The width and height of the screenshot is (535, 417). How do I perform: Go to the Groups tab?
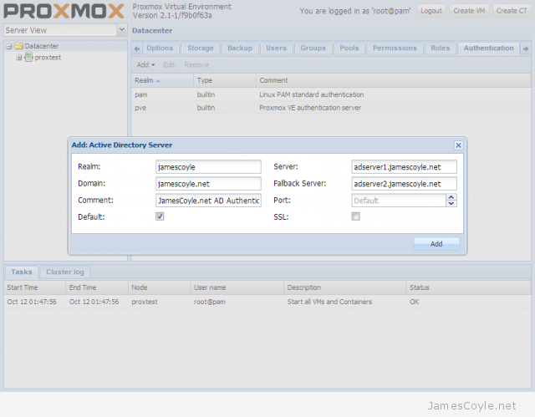pyautogui.click(x=313, y=48)
